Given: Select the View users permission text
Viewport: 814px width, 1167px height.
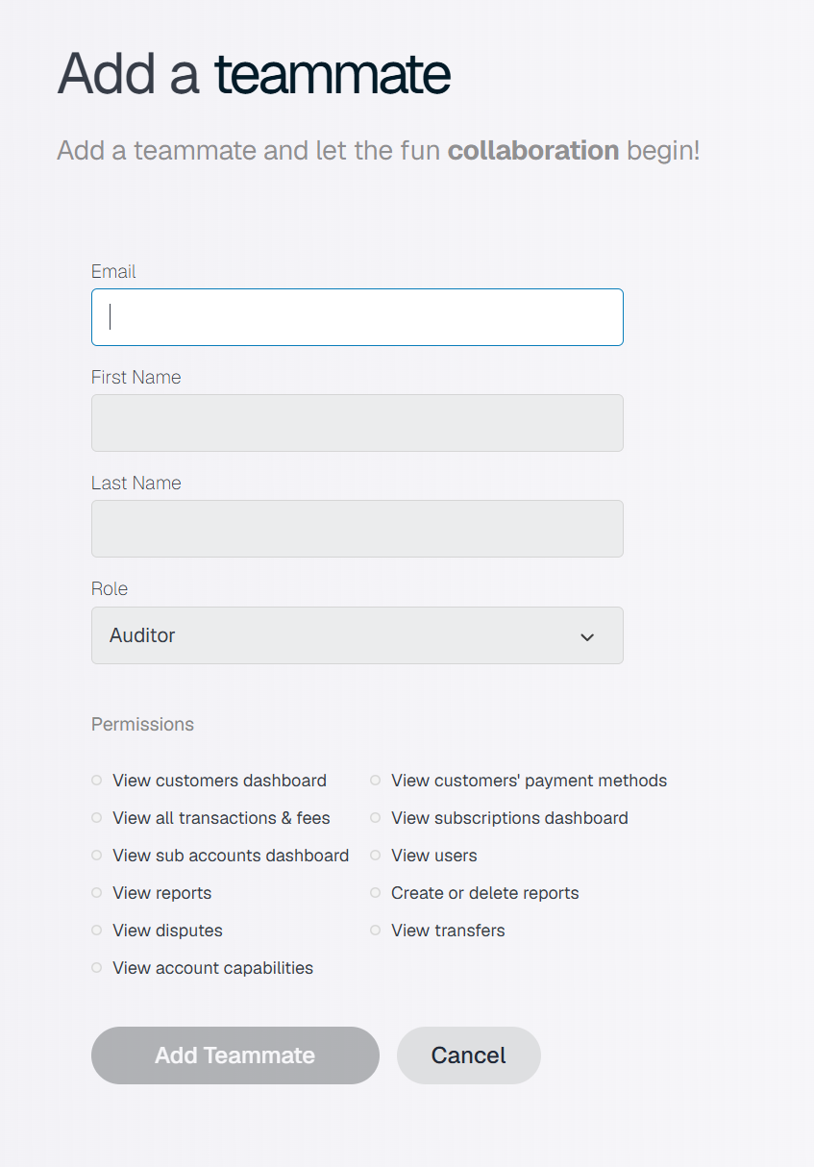Looking at the screenshot, I should pos(434,856).
